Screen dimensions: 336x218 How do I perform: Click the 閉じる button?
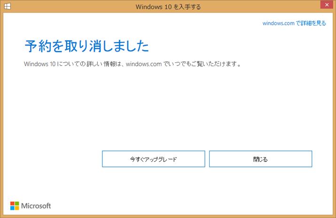point(260,159)
